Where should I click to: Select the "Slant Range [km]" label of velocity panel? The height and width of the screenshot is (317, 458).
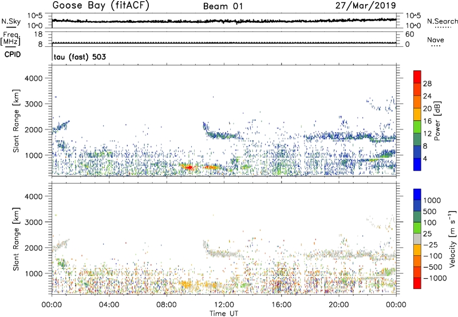(x=16, y=239)
